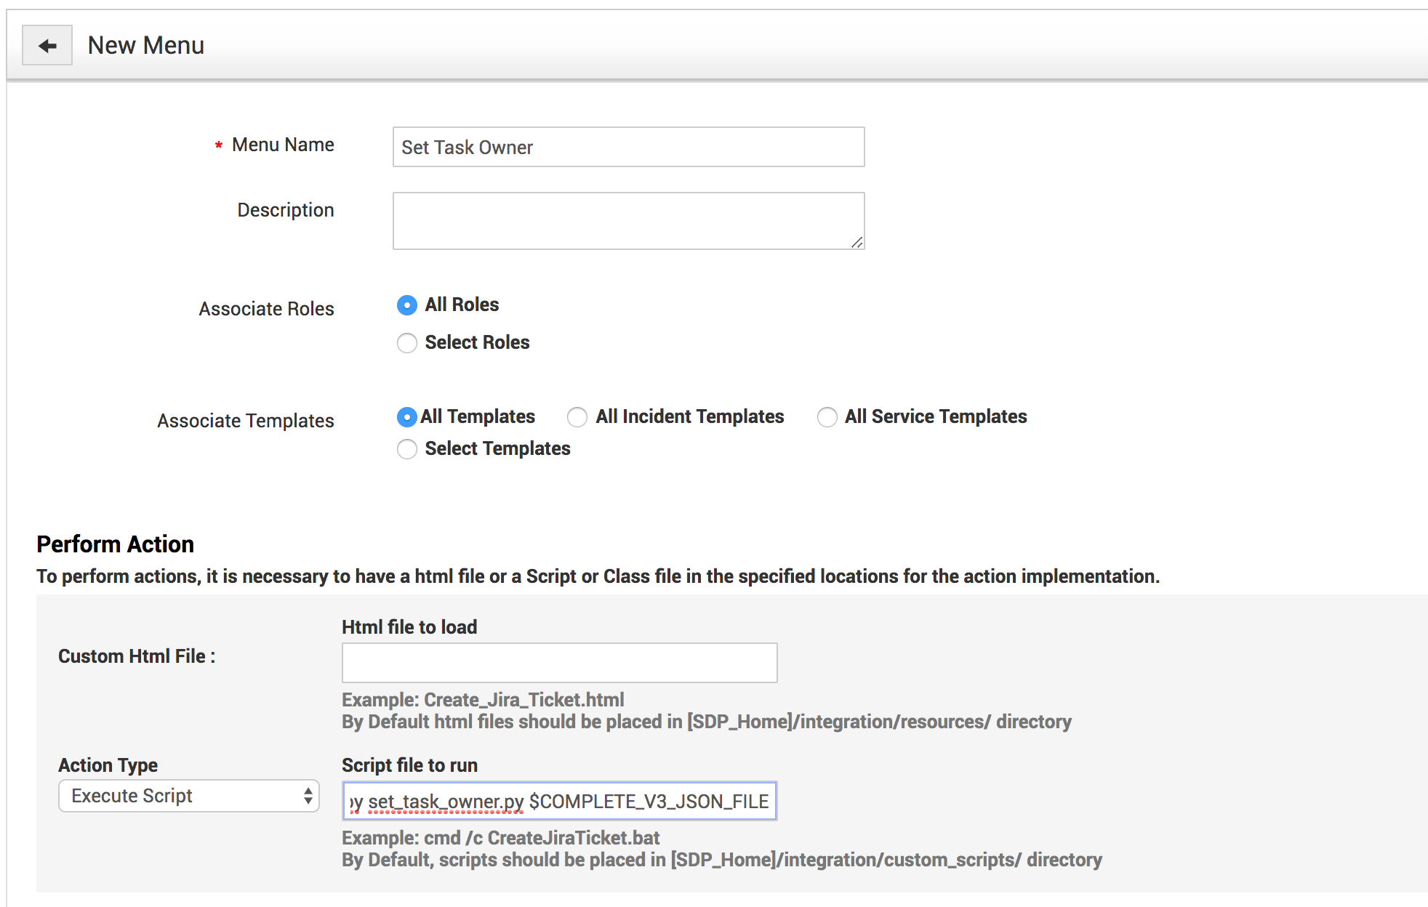The height and width of the screenshot is (907, 1428).
Task: Click the Description label text
Action: [285, 211]
